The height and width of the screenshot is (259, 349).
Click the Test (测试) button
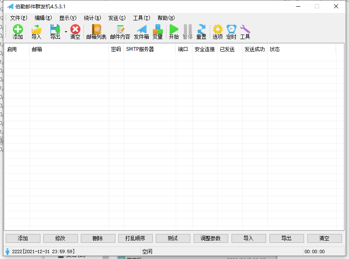[173, 238]
